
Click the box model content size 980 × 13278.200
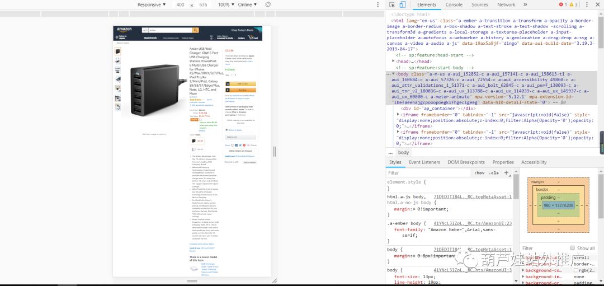pyautogui.click(x=558, y=205)
